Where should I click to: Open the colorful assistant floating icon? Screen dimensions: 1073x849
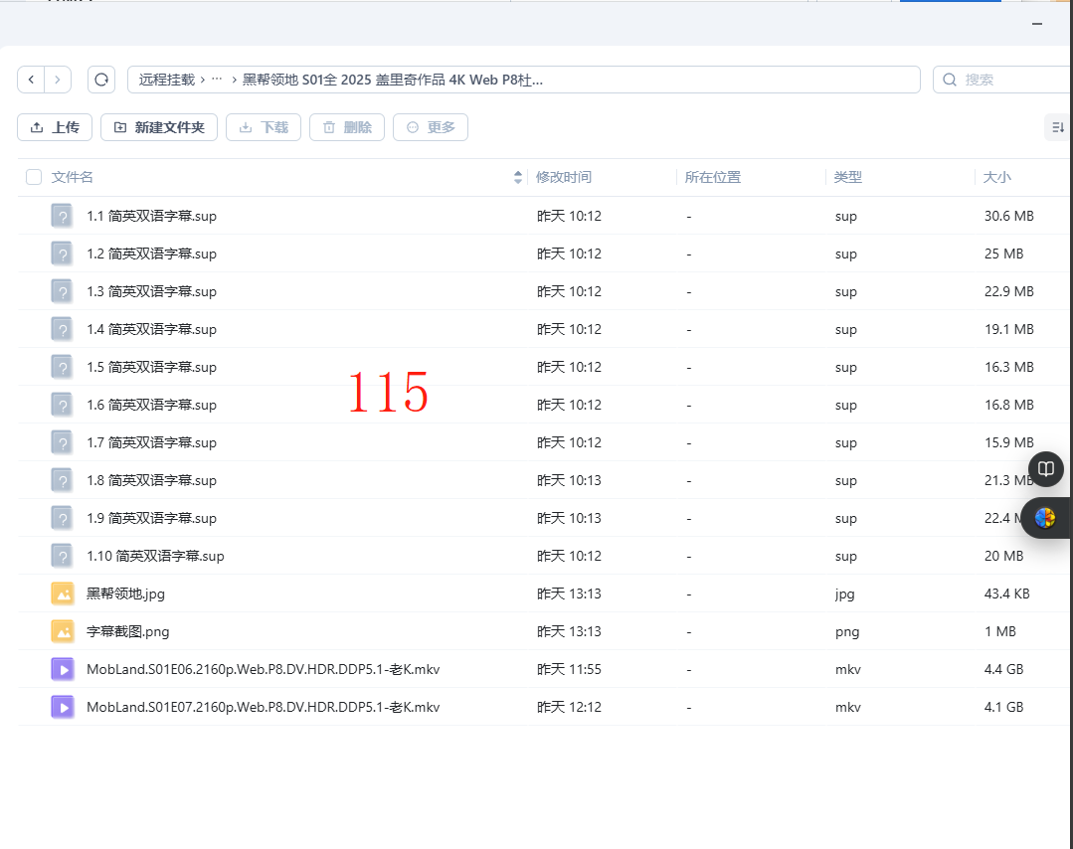point(1045,518)
